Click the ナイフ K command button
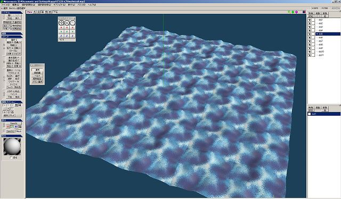This screenshot has width=341, height=199. [x=14, y=84]
